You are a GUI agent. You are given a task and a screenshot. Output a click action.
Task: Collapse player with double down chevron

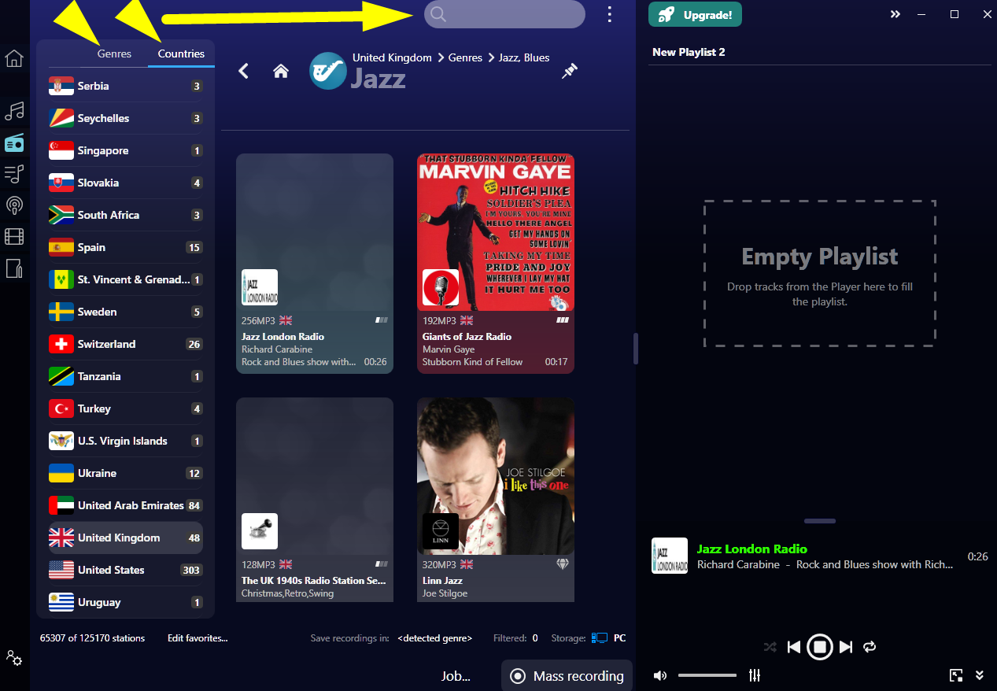[x=980, y=675]
